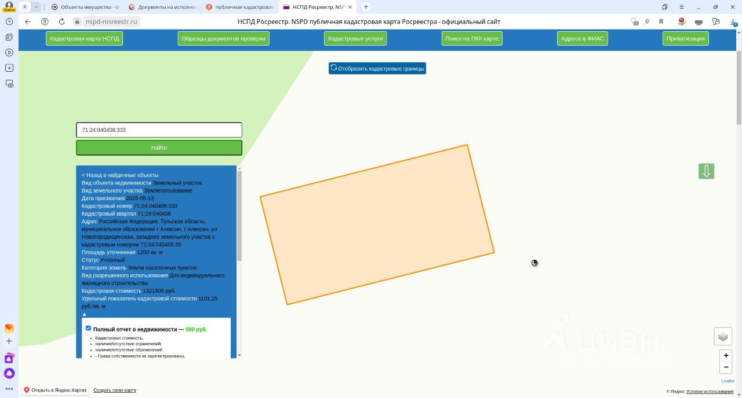Launch Alice assistant round icon
The image size is (742, 398).
tap(9, 374)
